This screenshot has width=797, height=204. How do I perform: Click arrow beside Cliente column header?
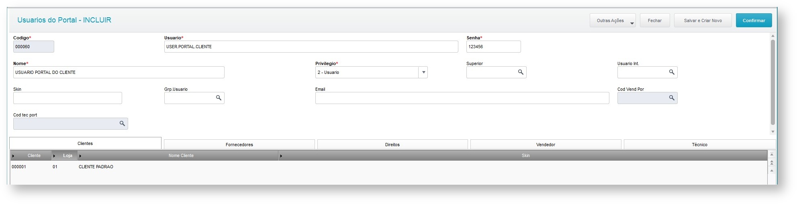tap(13, 156)
